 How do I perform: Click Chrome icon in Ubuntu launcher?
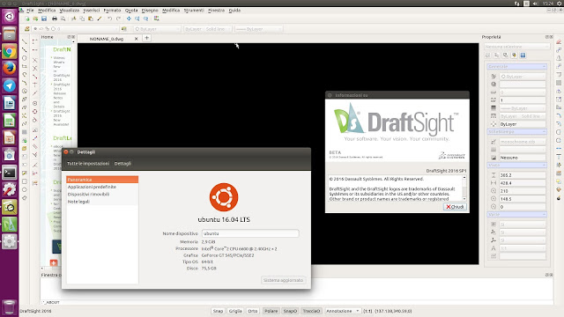10,51
